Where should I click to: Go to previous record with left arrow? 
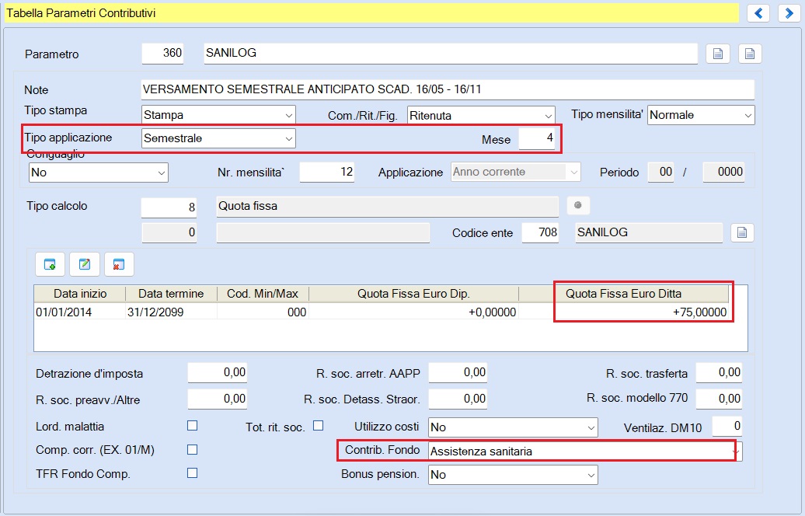point(758,13)
